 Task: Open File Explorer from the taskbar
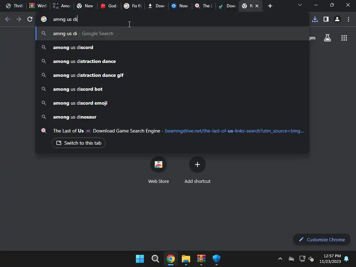[186, 259]
